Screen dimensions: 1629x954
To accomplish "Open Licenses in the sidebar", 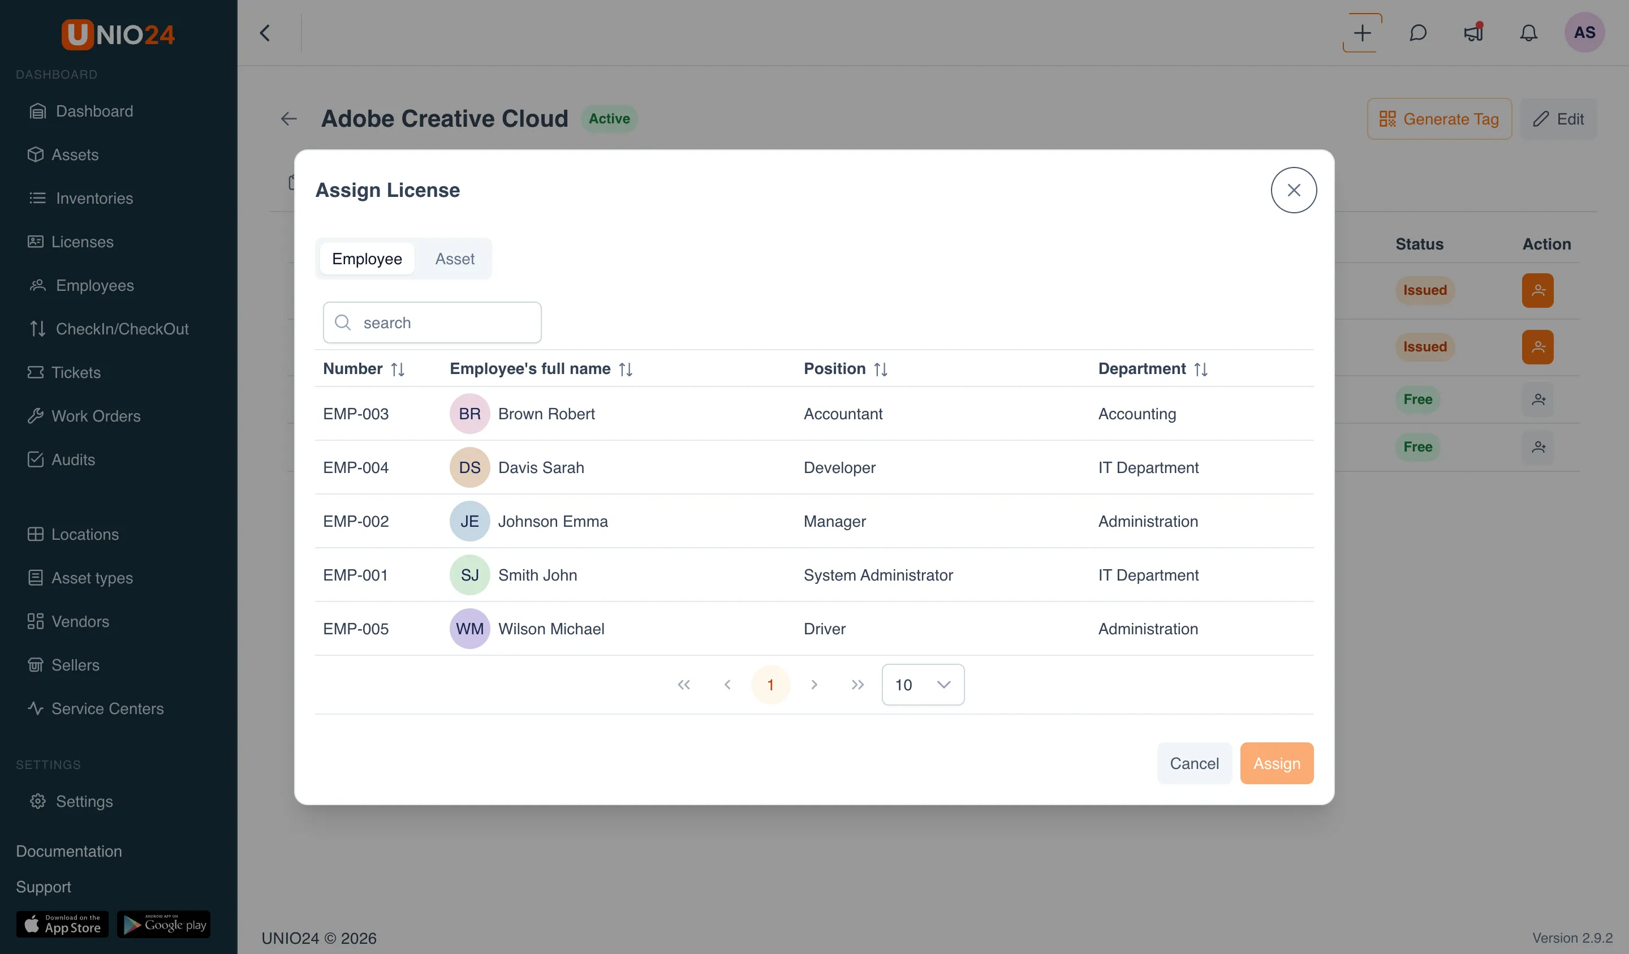I will click(71, 242).
